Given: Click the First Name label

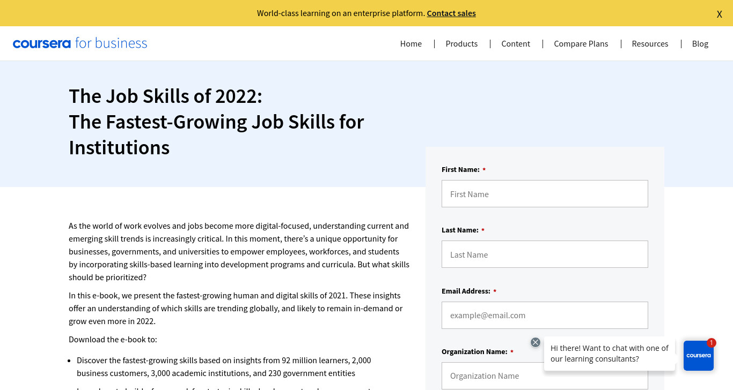Looking at the screenshot, I should tap(460, 170).
